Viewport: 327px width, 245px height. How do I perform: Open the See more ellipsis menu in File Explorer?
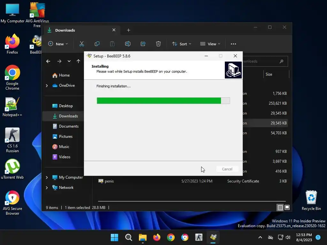pos(233,44)
